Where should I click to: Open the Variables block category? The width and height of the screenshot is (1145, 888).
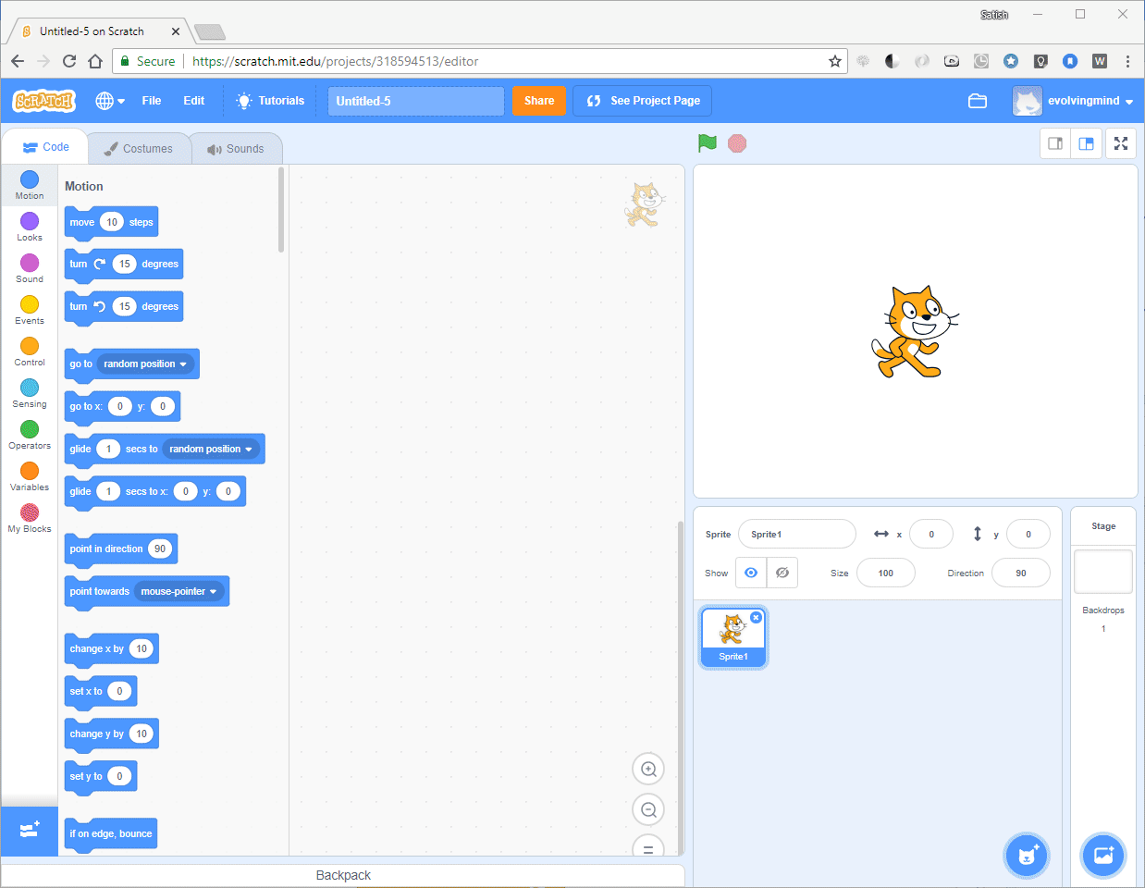point(30,476)
